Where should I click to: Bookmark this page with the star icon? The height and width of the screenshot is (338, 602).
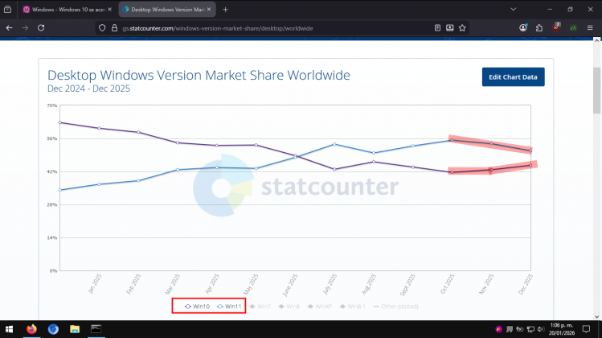[462, 27]
